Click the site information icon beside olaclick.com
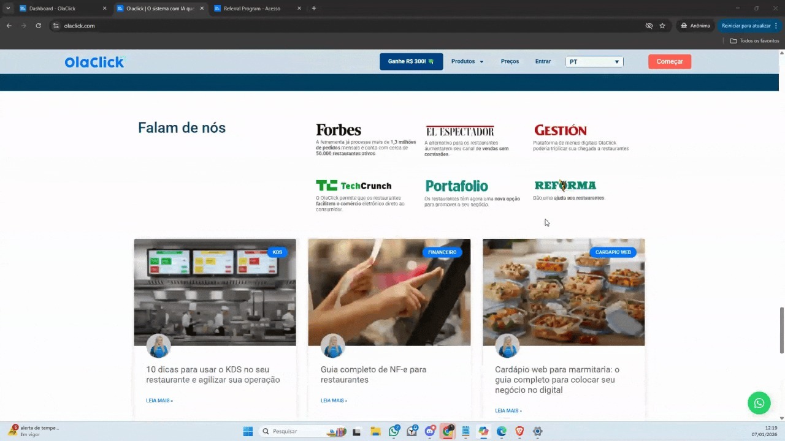 coord(56,26)
